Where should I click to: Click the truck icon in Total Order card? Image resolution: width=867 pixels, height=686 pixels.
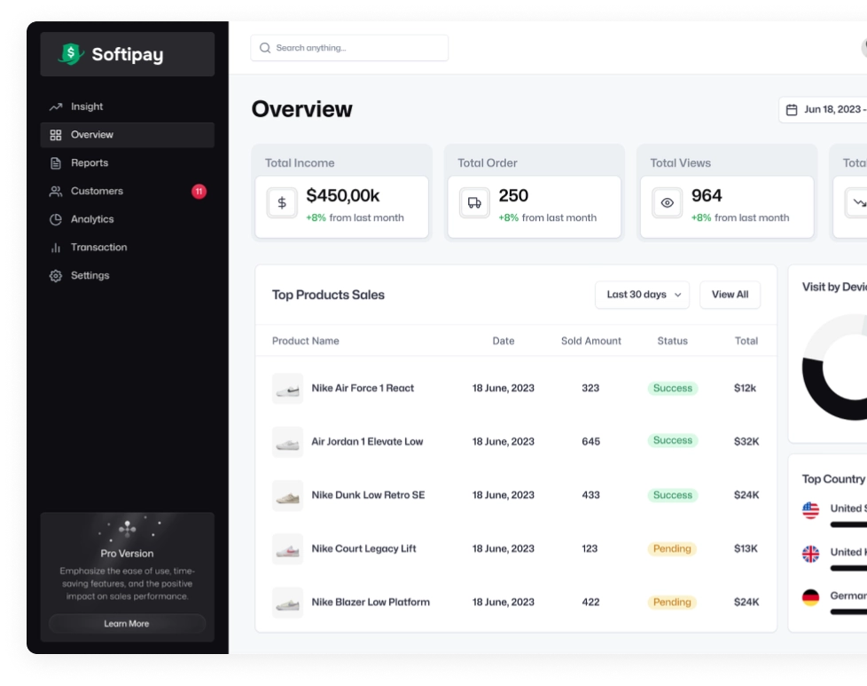[474, 203]
